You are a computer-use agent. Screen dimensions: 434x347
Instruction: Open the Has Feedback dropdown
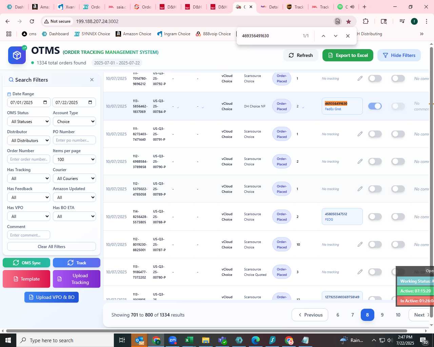(28, 197)
